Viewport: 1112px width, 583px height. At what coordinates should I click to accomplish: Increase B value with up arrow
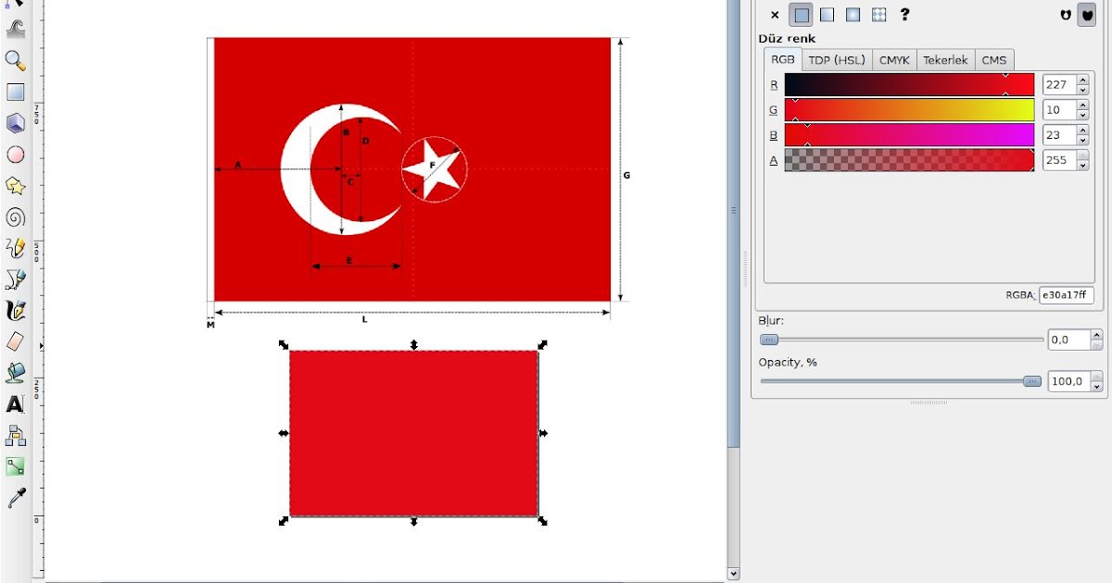(x=1082, y=130)
